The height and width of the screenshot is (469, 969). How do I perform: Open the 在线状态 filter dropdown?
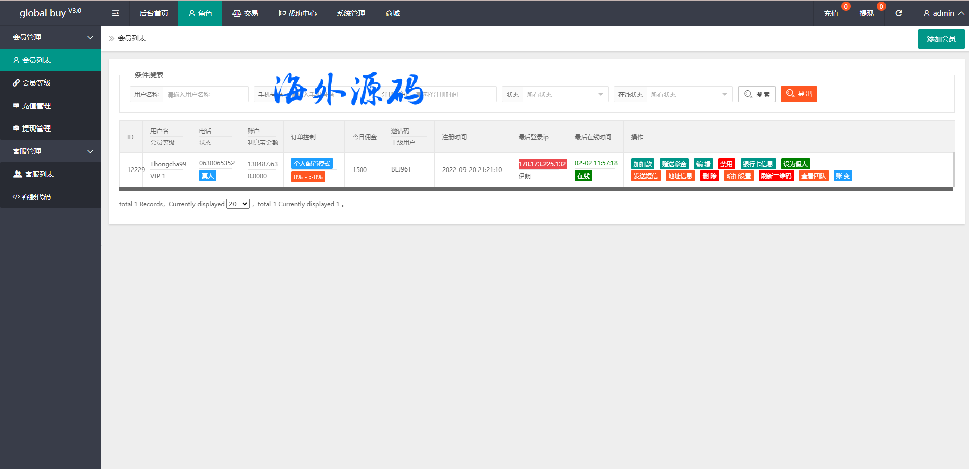tap(689, 94)
